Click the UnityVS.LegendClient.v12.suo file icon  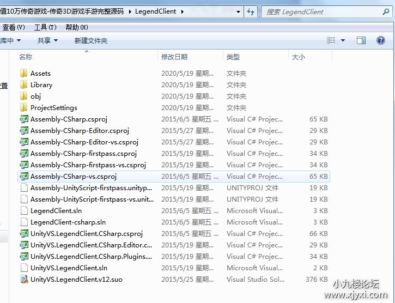[23, 279]
